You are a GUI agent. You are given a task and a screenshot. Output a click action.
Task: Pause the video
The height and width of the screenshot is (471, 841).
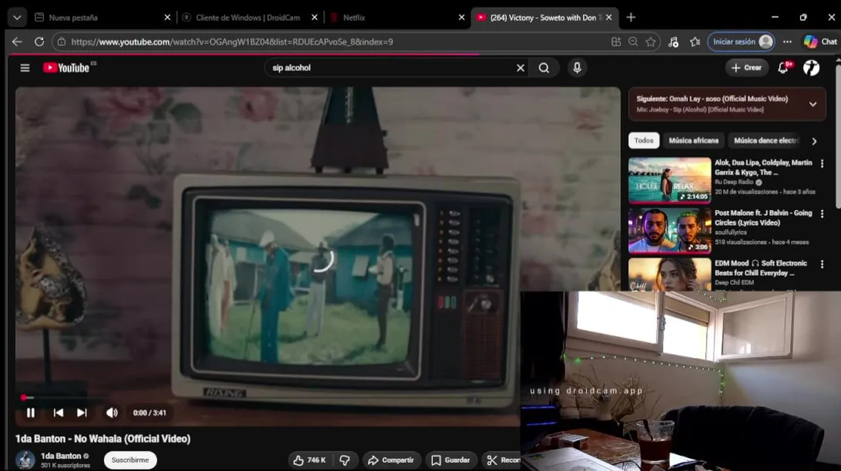(x=30, y=413)
